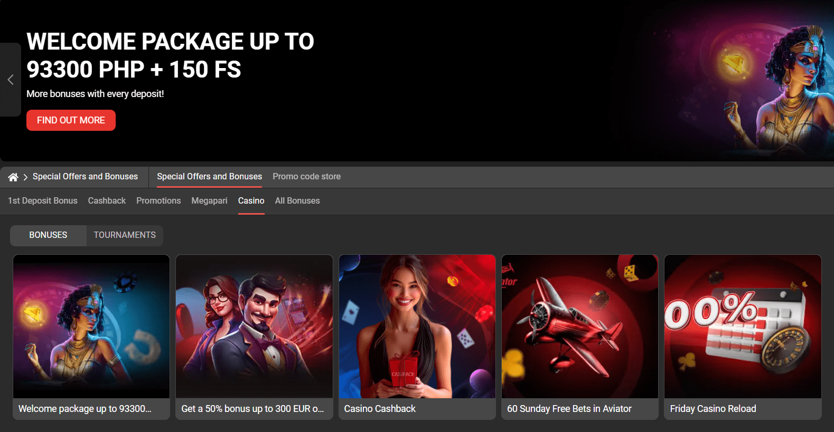View All Bonuses category

[x=297, y=201]
